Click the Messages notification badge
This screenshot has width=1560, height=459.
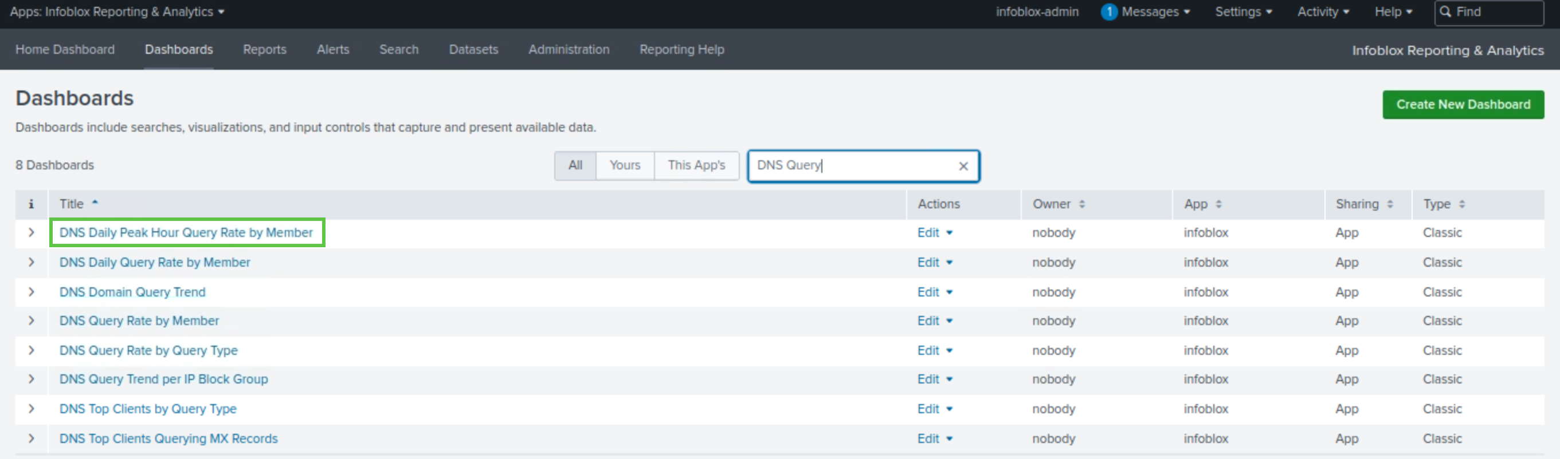(1108, 12)
